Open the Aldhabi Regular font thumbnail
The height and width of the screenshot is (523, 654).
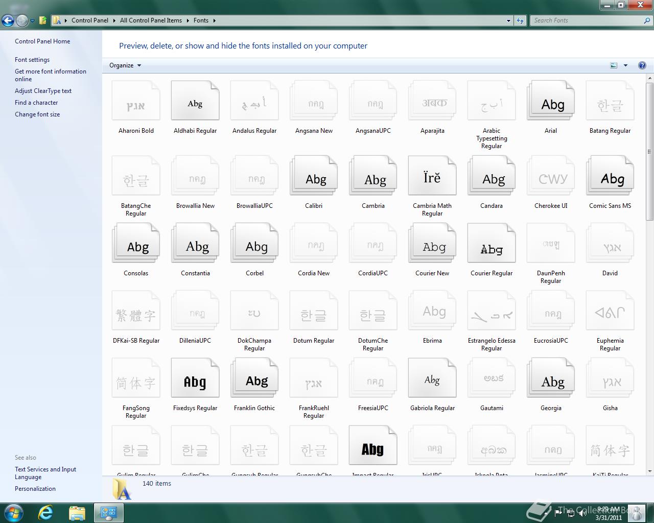coord(195,101)
